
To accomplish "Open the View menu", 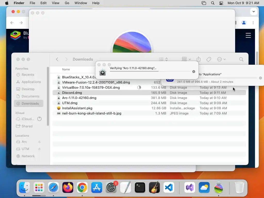I will (x=56, y=3).
